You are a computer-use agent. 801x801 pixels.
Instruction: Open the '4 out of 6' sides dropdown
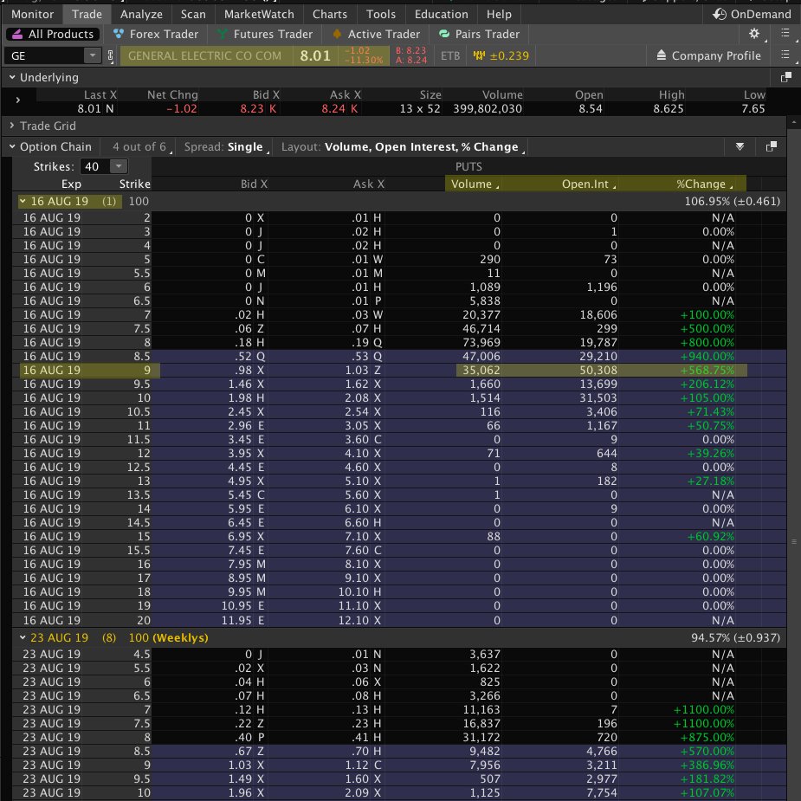(142, 146)
